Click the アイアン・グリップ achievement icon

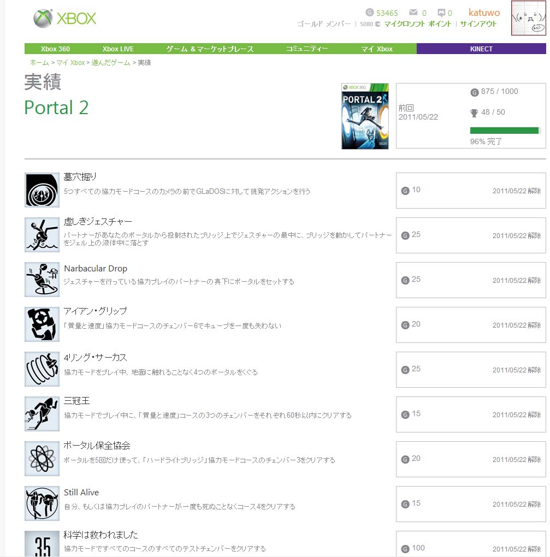[x=42, y=324]
